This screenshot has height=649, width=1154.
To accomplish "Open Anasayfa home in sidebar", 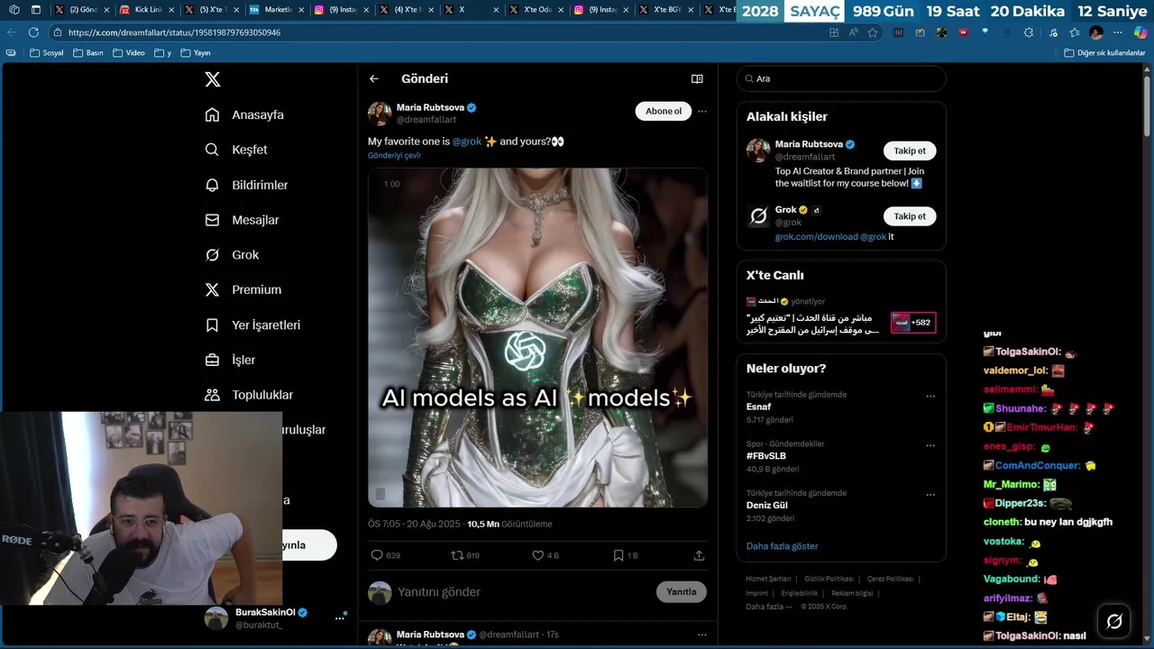I will pos(244,114).
